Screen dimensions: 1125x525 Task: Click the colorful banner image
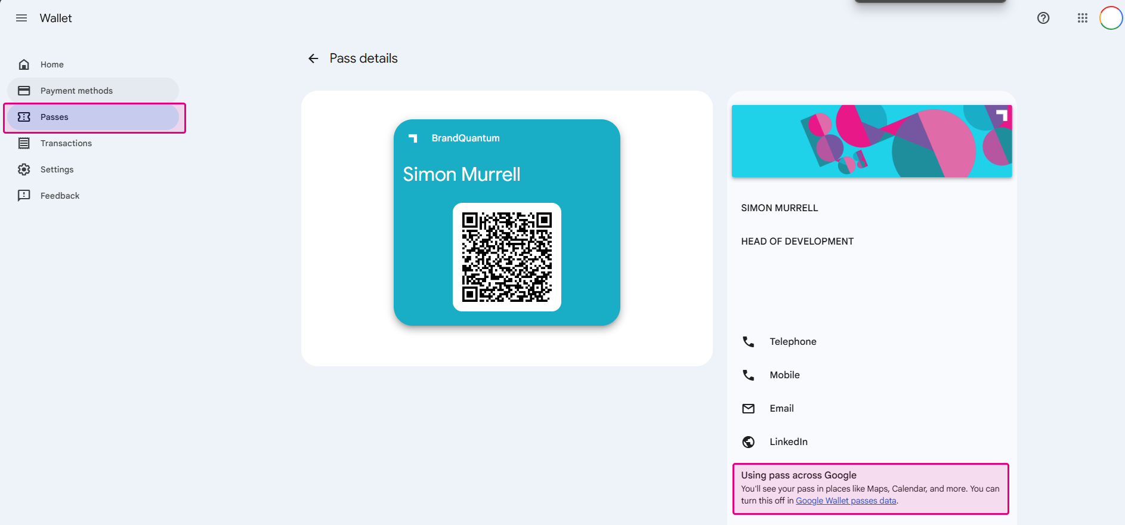coord(871,141)
